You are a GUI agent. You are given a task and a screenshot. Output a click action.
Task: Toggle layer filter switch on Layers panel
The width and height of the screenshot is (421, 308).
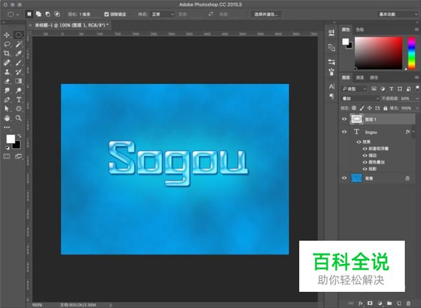417,87
